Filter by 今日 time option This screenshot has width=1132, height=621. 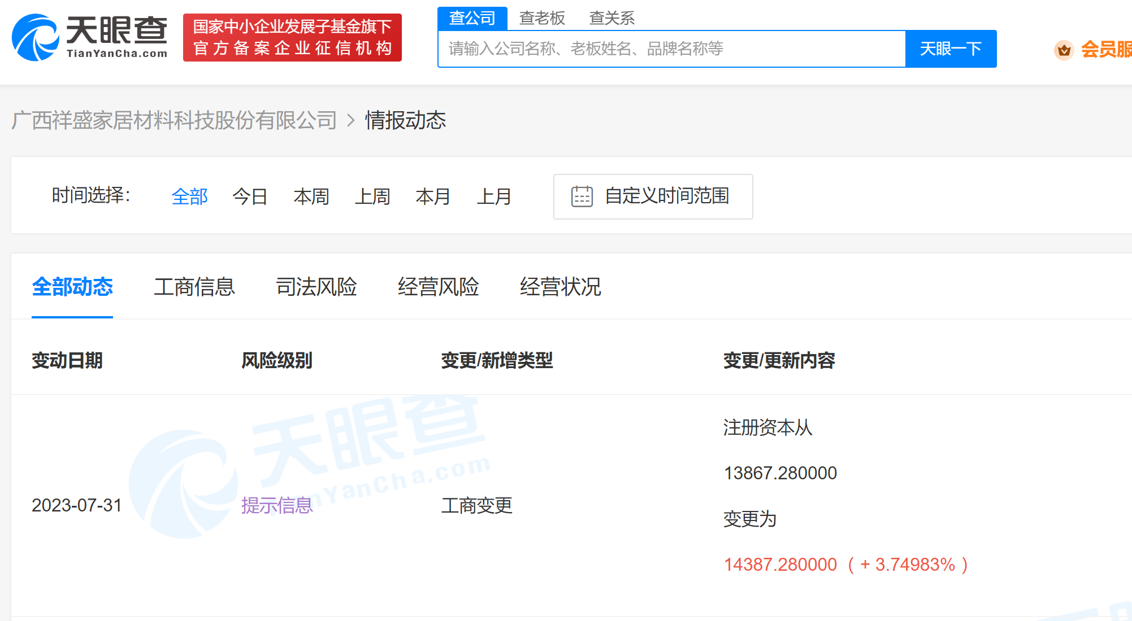[x=250, y=196]
